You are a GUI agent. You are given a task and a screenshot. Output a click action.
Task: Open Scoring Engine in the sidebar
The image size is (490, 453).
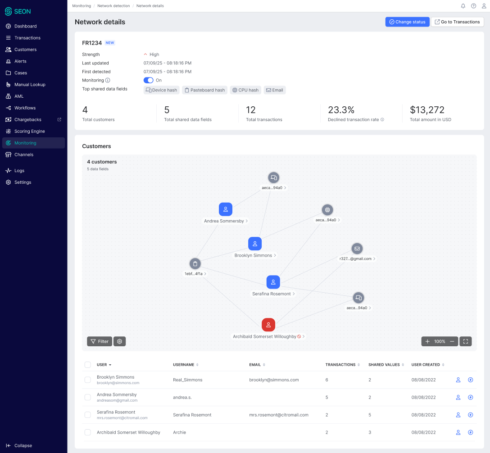point(29,131)
